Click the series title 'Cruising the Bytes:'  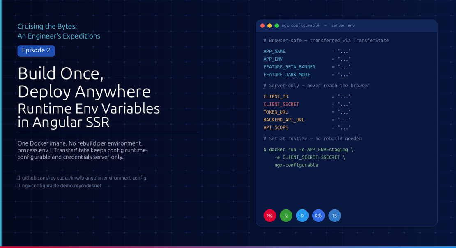[x=47, y=26]
